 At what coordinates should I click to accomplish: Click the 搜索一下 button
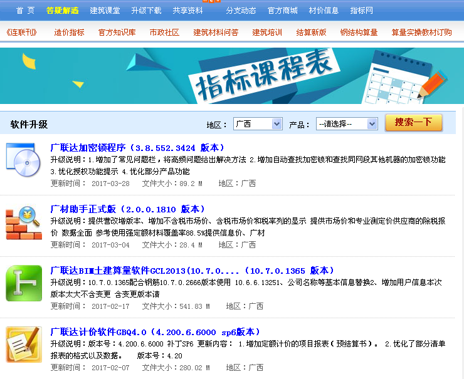pyautogui.click(x=413, y=122)
